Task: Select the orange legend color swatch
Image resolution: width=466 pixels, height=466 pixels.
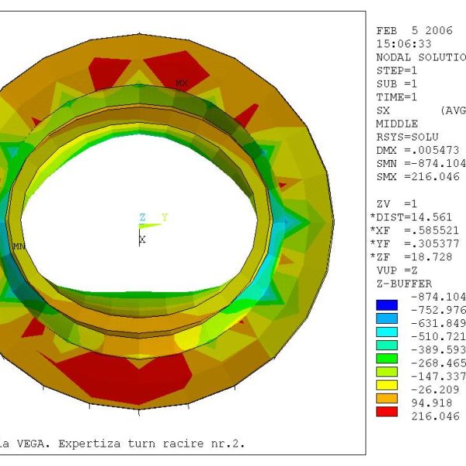Action: tap(386, 398)
